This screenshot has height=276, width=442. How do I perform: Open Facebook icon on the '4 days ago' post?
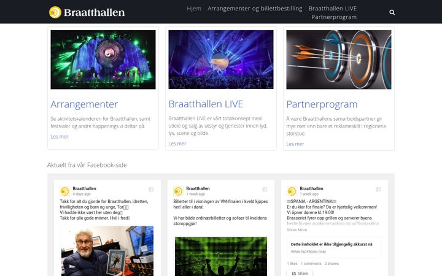pos(151,190)
